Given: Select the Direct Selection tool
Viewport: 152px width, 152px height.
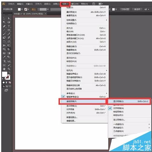Looking at the screenshot, I should click(x=9, y=18).
